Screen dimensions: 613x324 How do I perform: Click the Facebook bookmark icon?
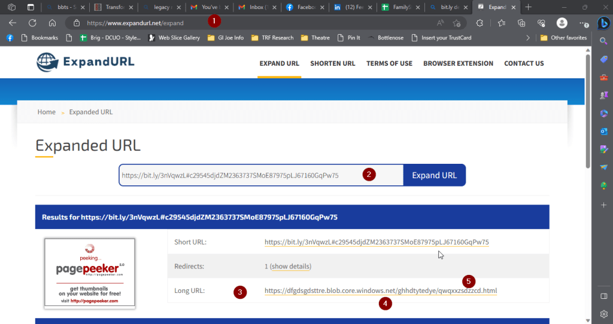(10, 38)
